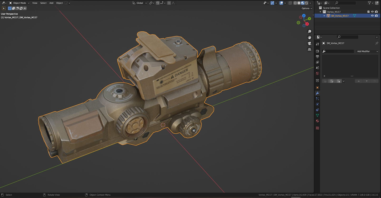Viewport: 381px width, 198px height.
Task: Hide SM_Vortex_M157 with its eye icon
Action: 372,16
